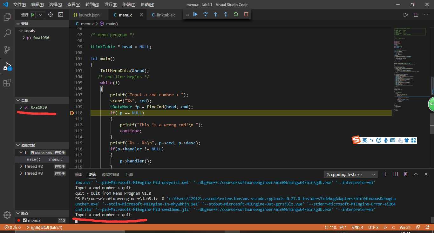
Task: Collapse the 调用堆栈 call stack section
Action: pyautogui.click(x=42, y=145)
